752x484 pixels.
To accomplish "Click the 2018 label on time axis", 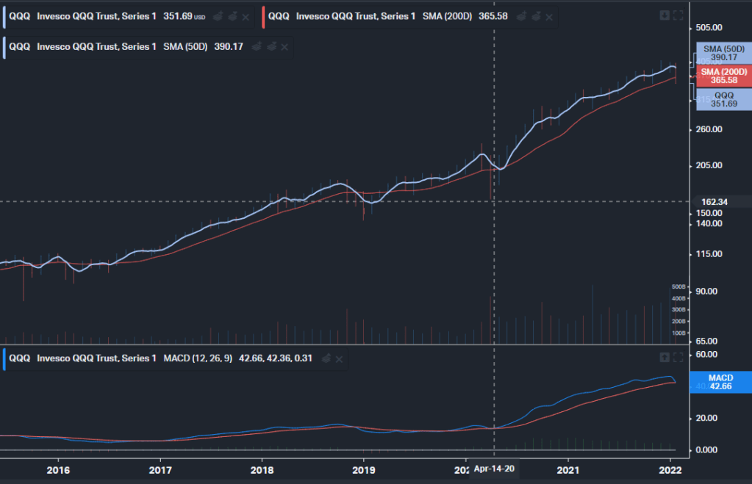I will [x=262, y=469].
